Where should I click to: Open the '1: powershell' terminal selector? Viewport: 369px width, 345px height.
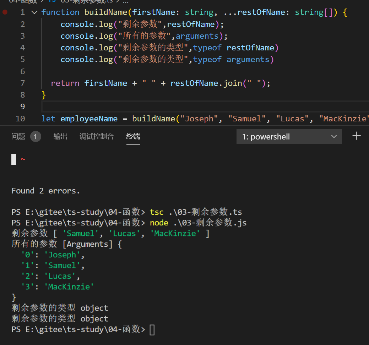point(284,137)
